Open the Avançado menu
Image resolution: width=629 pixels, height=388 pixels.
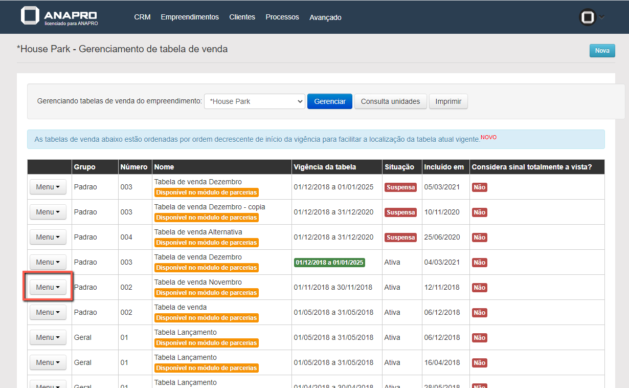pos(325,17)
